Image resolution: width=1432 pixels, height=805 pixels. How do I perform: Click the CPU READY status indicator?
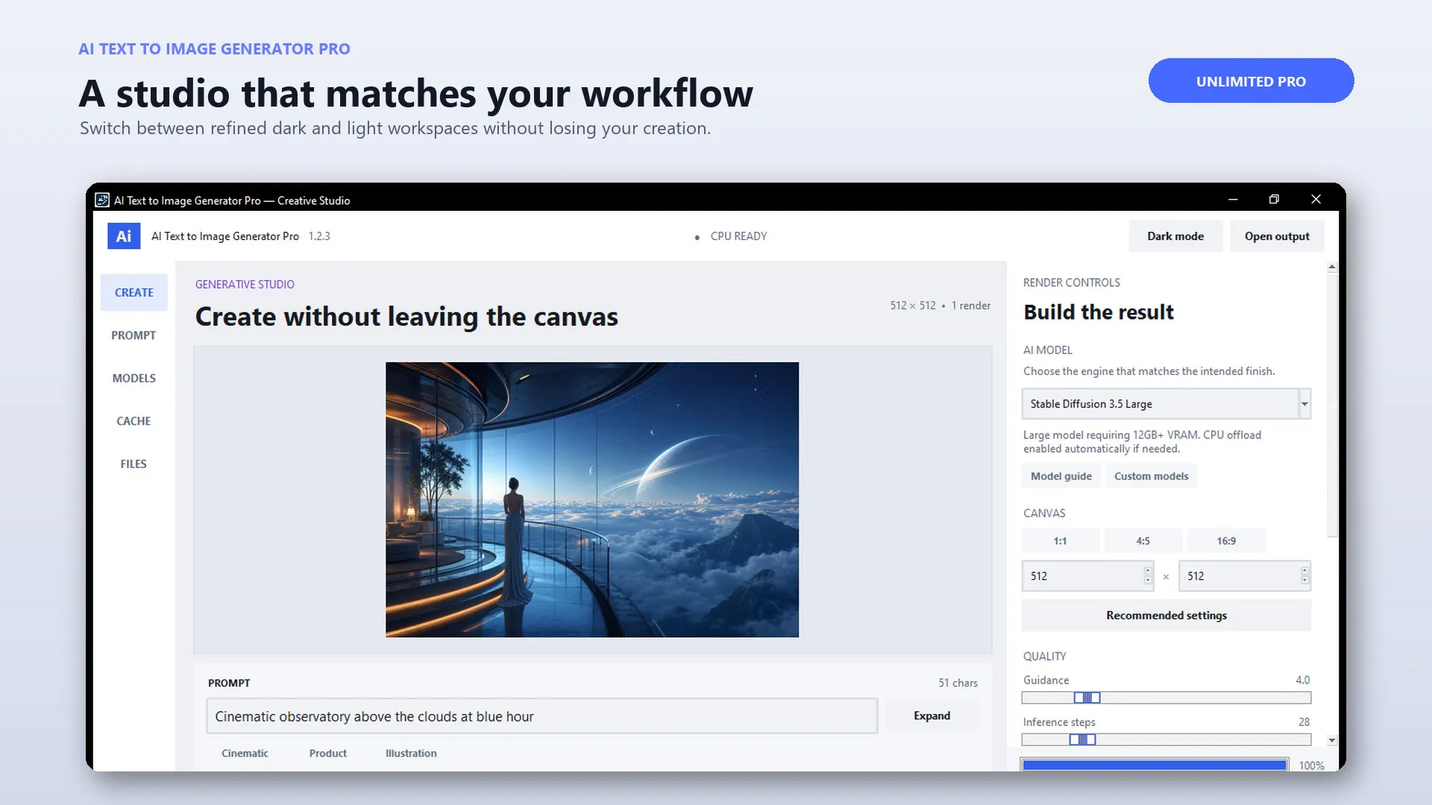pyautogui.click(x=731, y=236)
